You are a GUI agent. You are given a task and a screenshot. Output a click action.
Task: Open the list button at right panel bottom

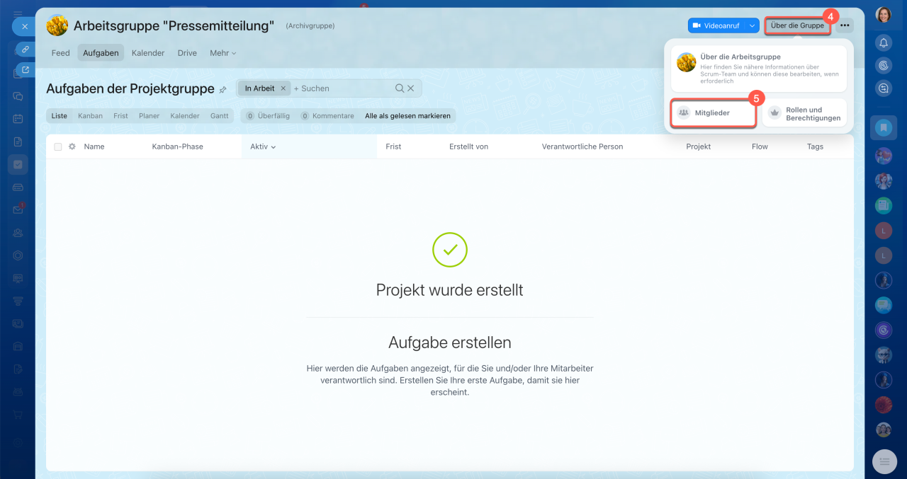coord(884,461)
